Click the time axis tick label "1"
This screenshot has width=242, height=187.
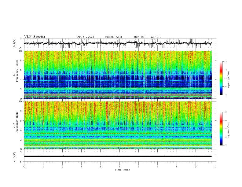pos(43,167)
